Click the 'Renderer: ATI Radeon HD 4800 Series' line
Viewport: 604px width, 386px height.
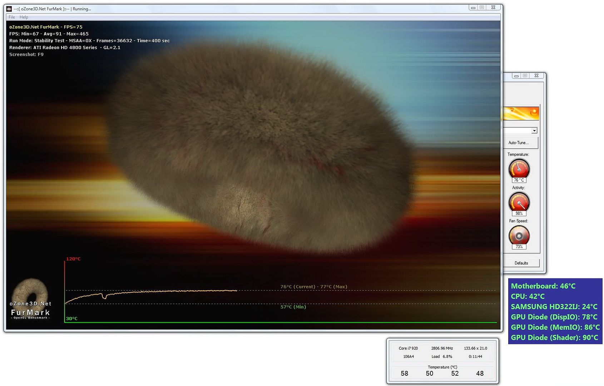coord(65,47)
